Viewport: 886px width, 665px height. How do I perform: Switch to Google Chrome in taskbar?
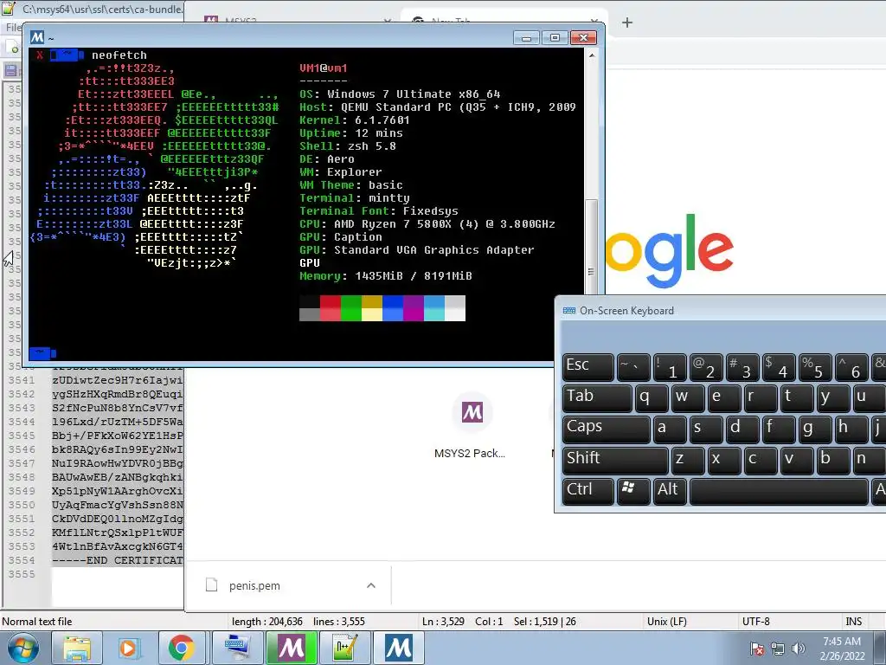pyautogui.click(x=181, y=648)
